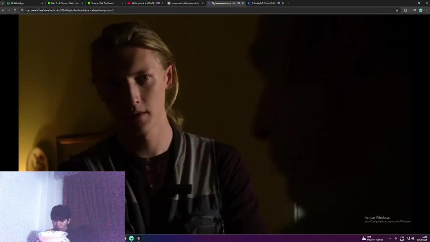This screenshot has width=430, height=242.
Task: Close the Mi día ante de la VELADA tab
Action: pos(163,3)
